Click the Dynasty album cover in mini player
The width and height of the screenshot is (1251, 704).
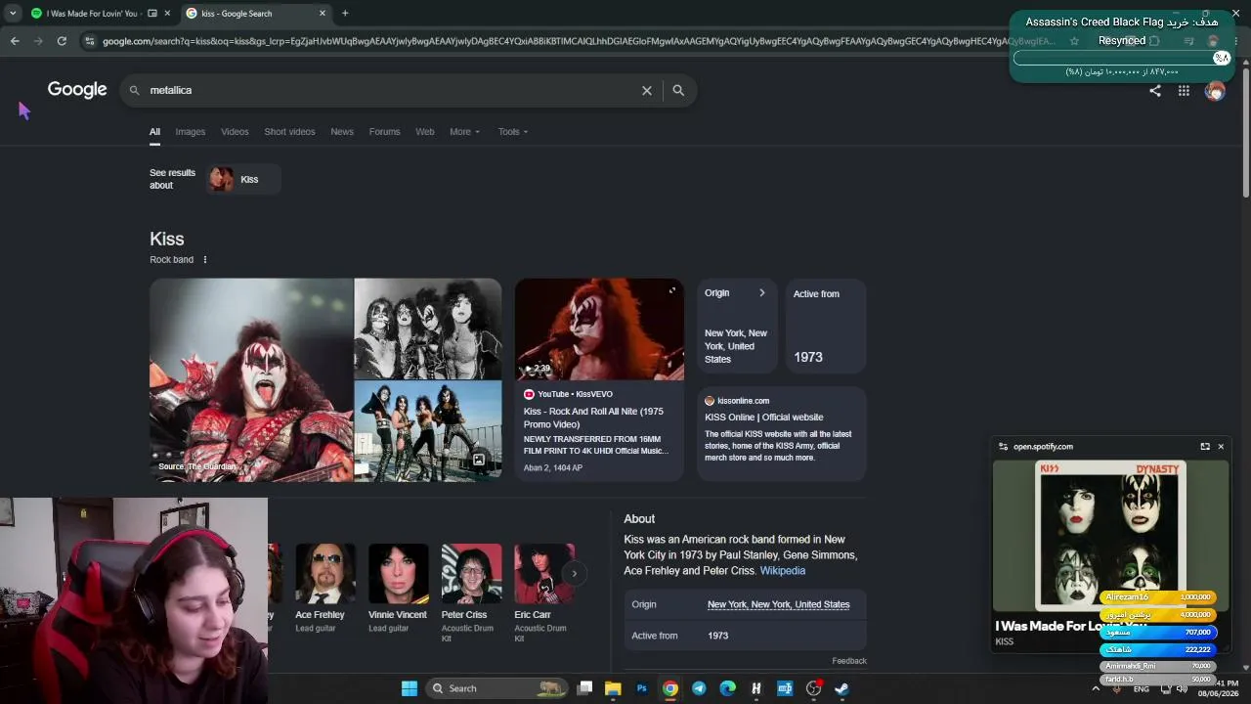tap(1110, 536)
